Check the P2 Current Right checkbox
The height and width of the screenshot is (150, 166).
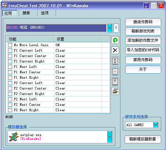coord(10,94)
